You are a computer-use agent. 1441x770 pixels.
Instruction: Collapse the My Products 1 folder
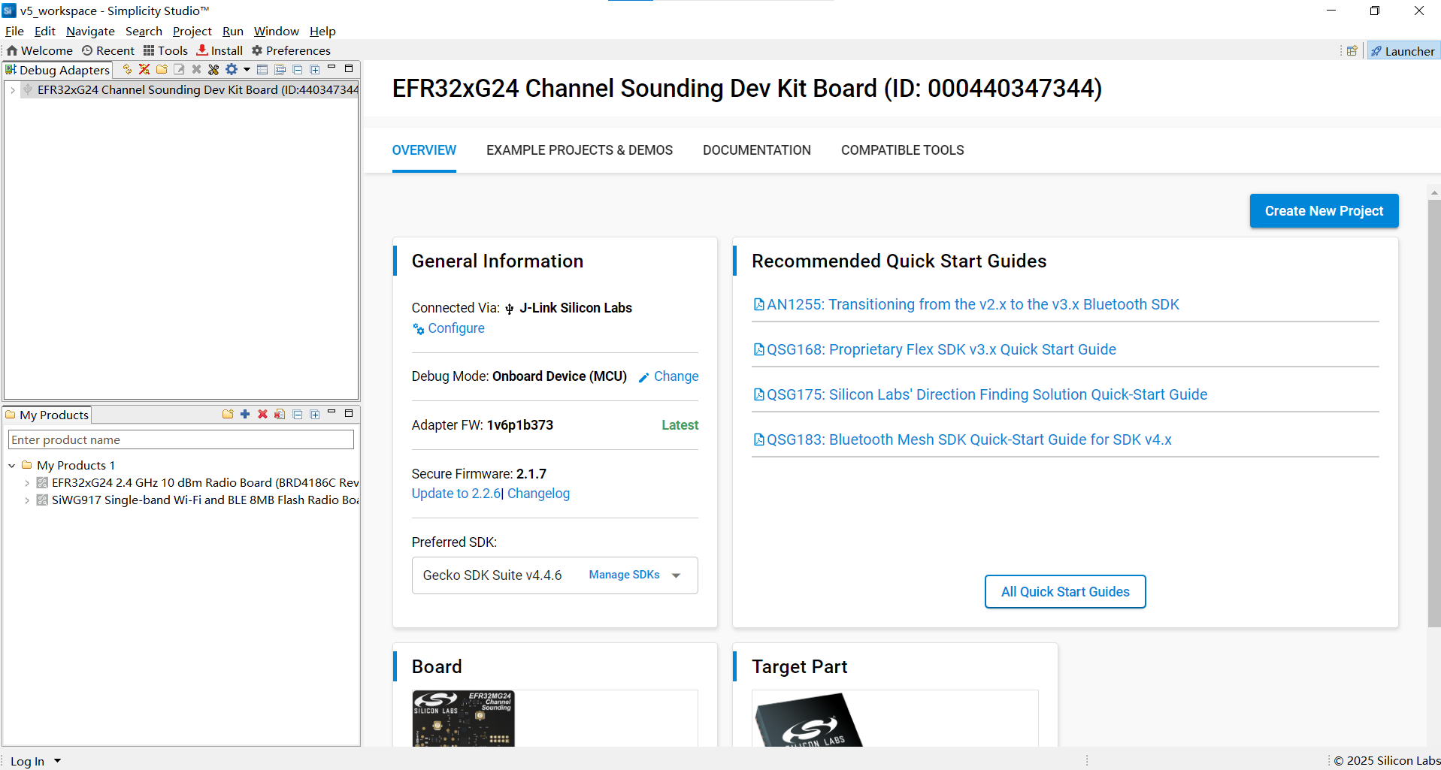tap(12, 466)
